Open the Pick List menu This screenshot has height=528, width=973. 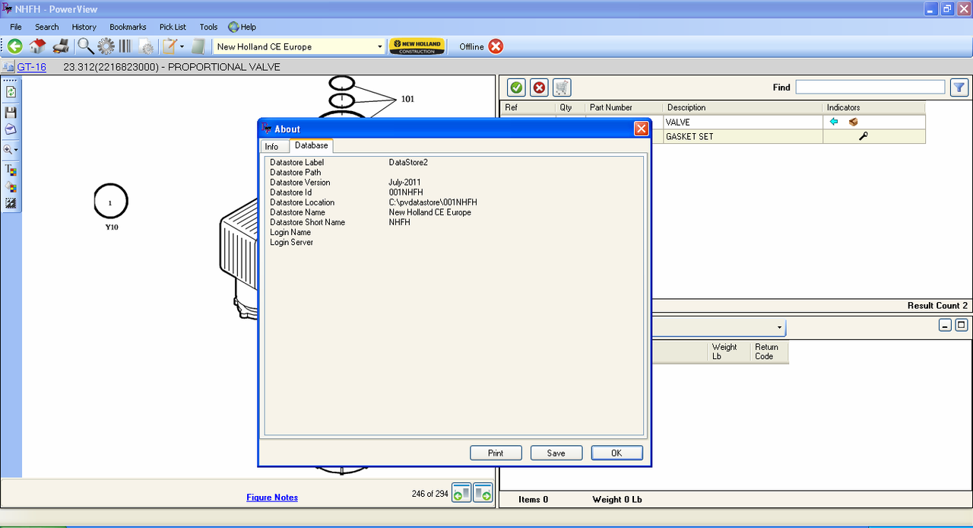pos(173,27)
